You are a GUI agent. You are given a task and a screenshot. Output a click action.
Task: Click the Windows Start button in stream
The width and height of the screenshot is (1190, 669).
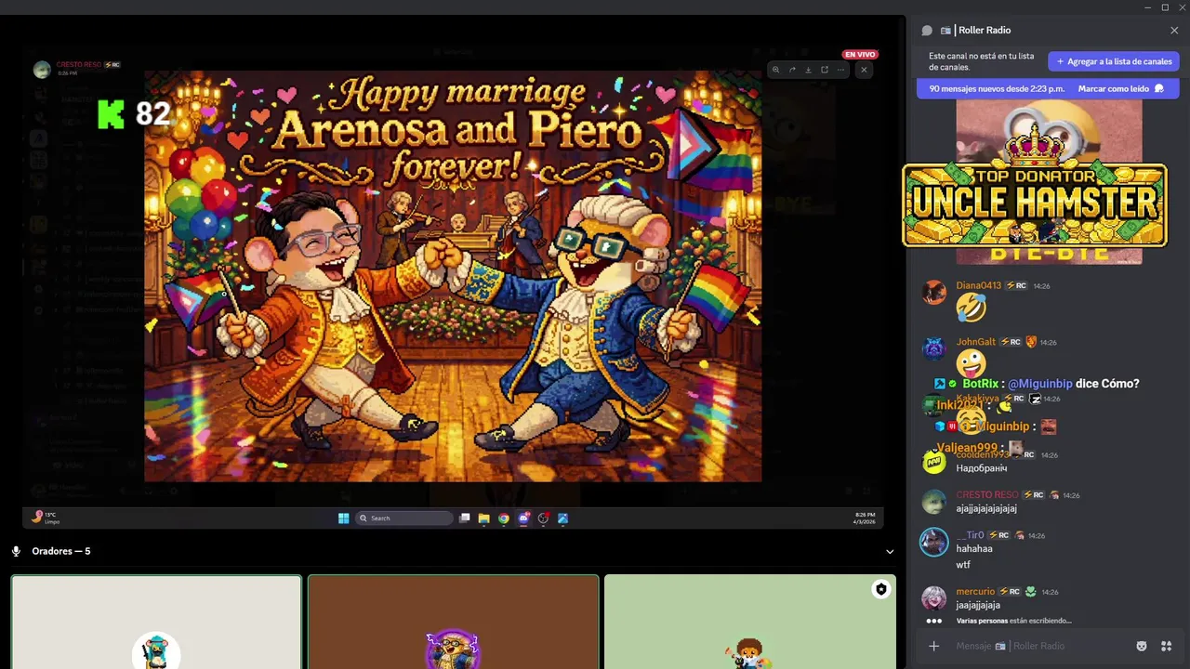coord(344,518)
